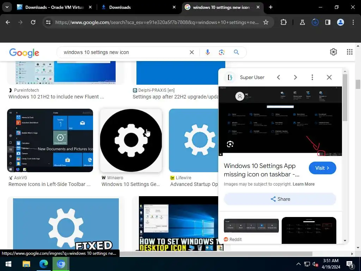The width and height of the screenshot is (361, 271).
Task: Click the preview panel vertical scrollbar
Action: tap(345, 97)
